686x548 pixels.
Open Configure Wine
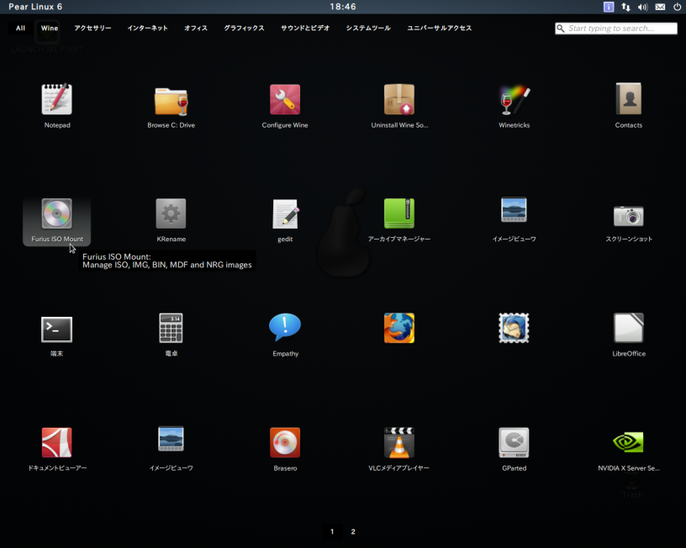285,99
